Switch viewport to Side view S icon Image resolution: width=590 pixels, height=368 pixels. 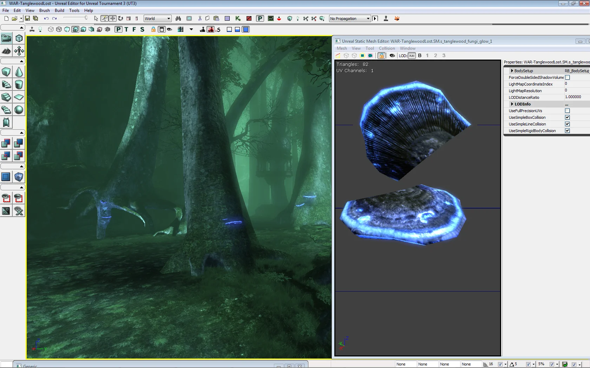[x=142, y=29]
